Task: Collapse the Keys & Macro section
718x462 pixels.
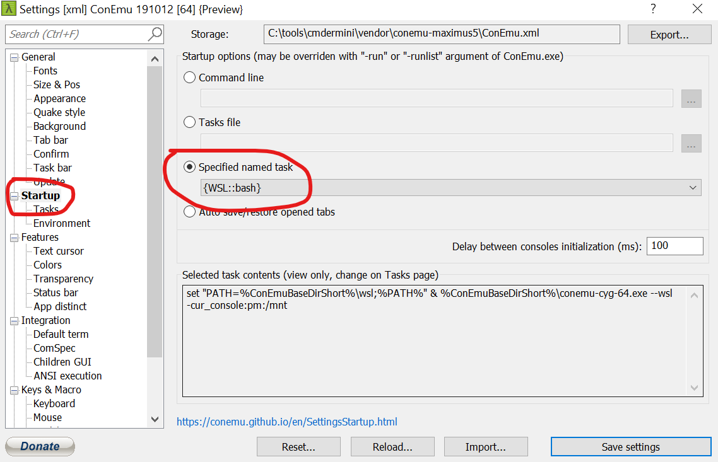Action: pyautogui.click(x=14, y=390)
